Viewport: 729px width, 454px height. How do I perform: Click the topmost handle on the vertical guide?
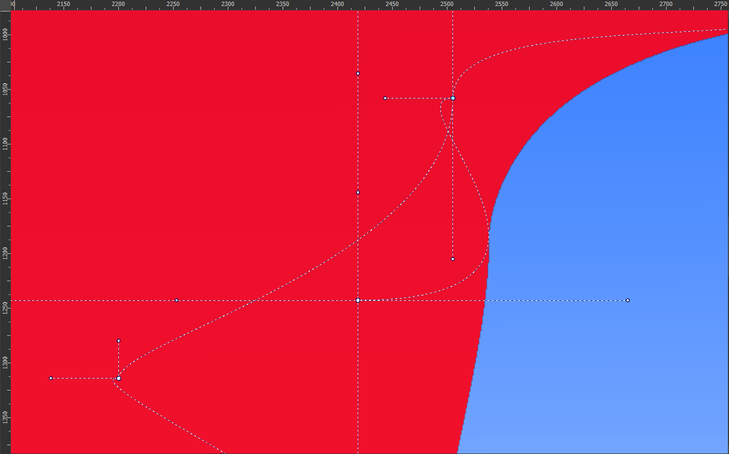pyautogui.click(x=358, y=73)
